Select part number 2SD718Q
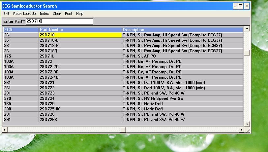 pos(80,51)
